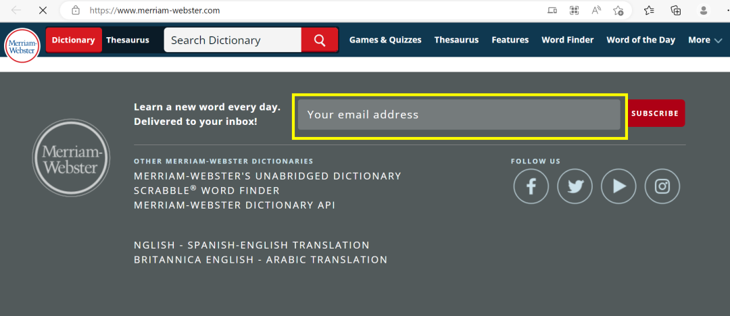
Task: Open the YouTube follow icon
Action: (618, 186)
